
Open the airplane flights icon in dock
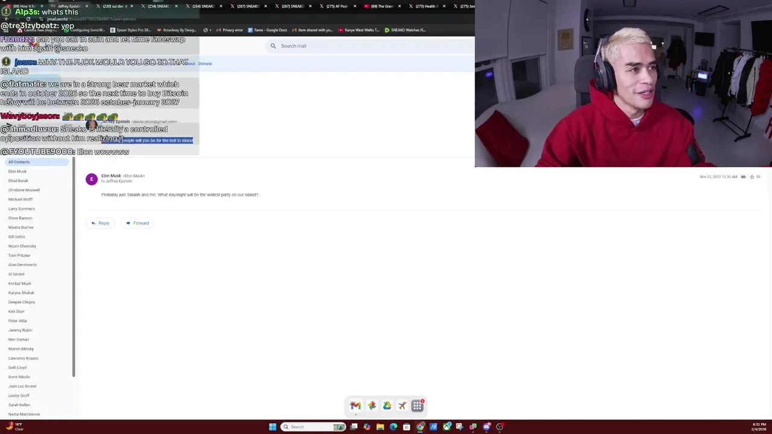402,406
